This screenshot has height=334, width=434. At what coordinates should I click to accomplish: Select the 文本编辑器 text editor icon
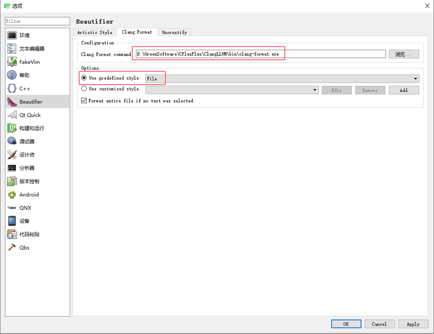click(x=12, y=49)
